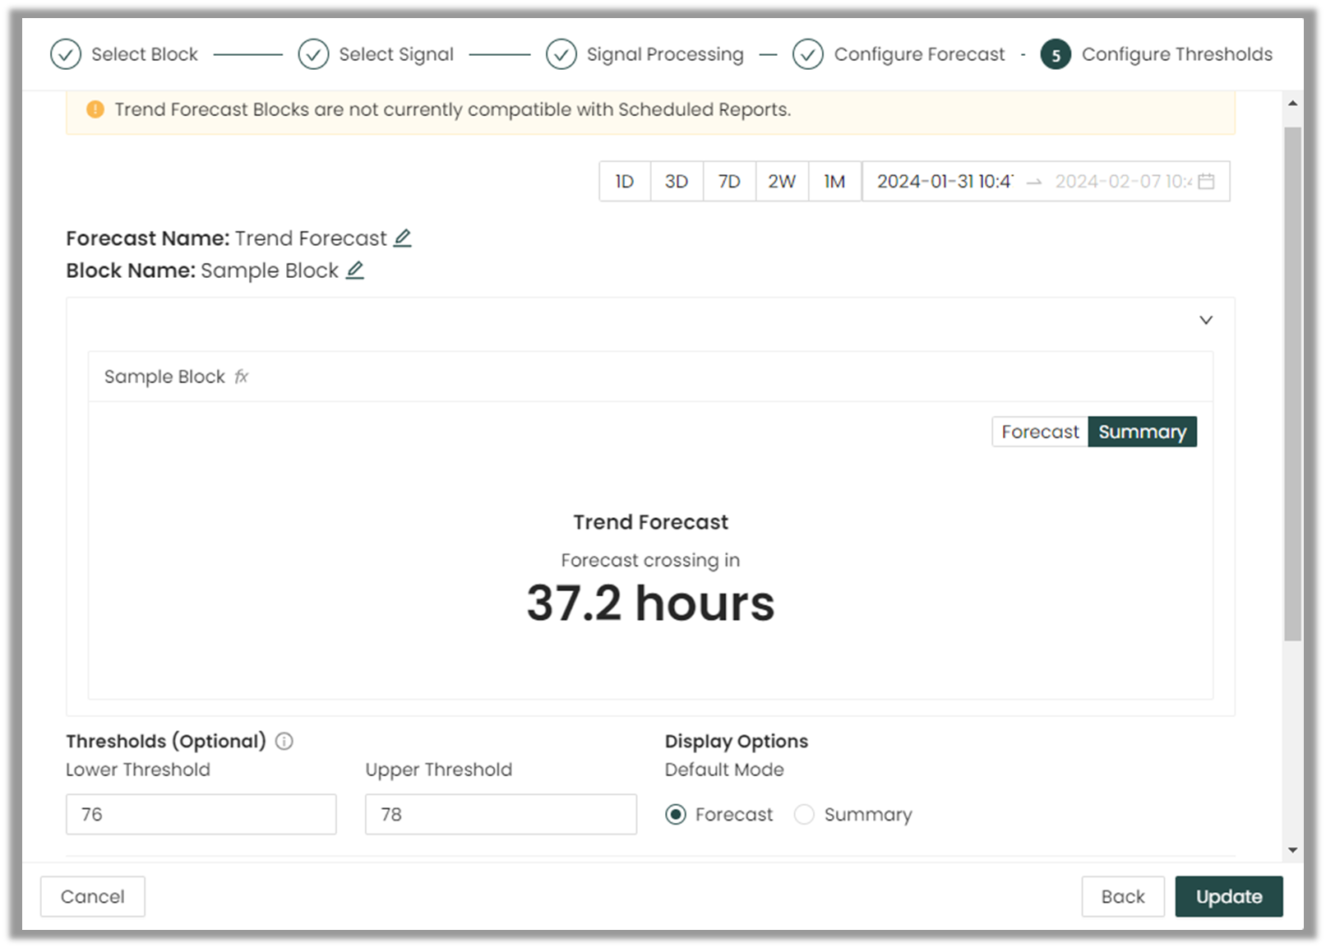Click the fx icon beside Sample Block

pos(241,377)
